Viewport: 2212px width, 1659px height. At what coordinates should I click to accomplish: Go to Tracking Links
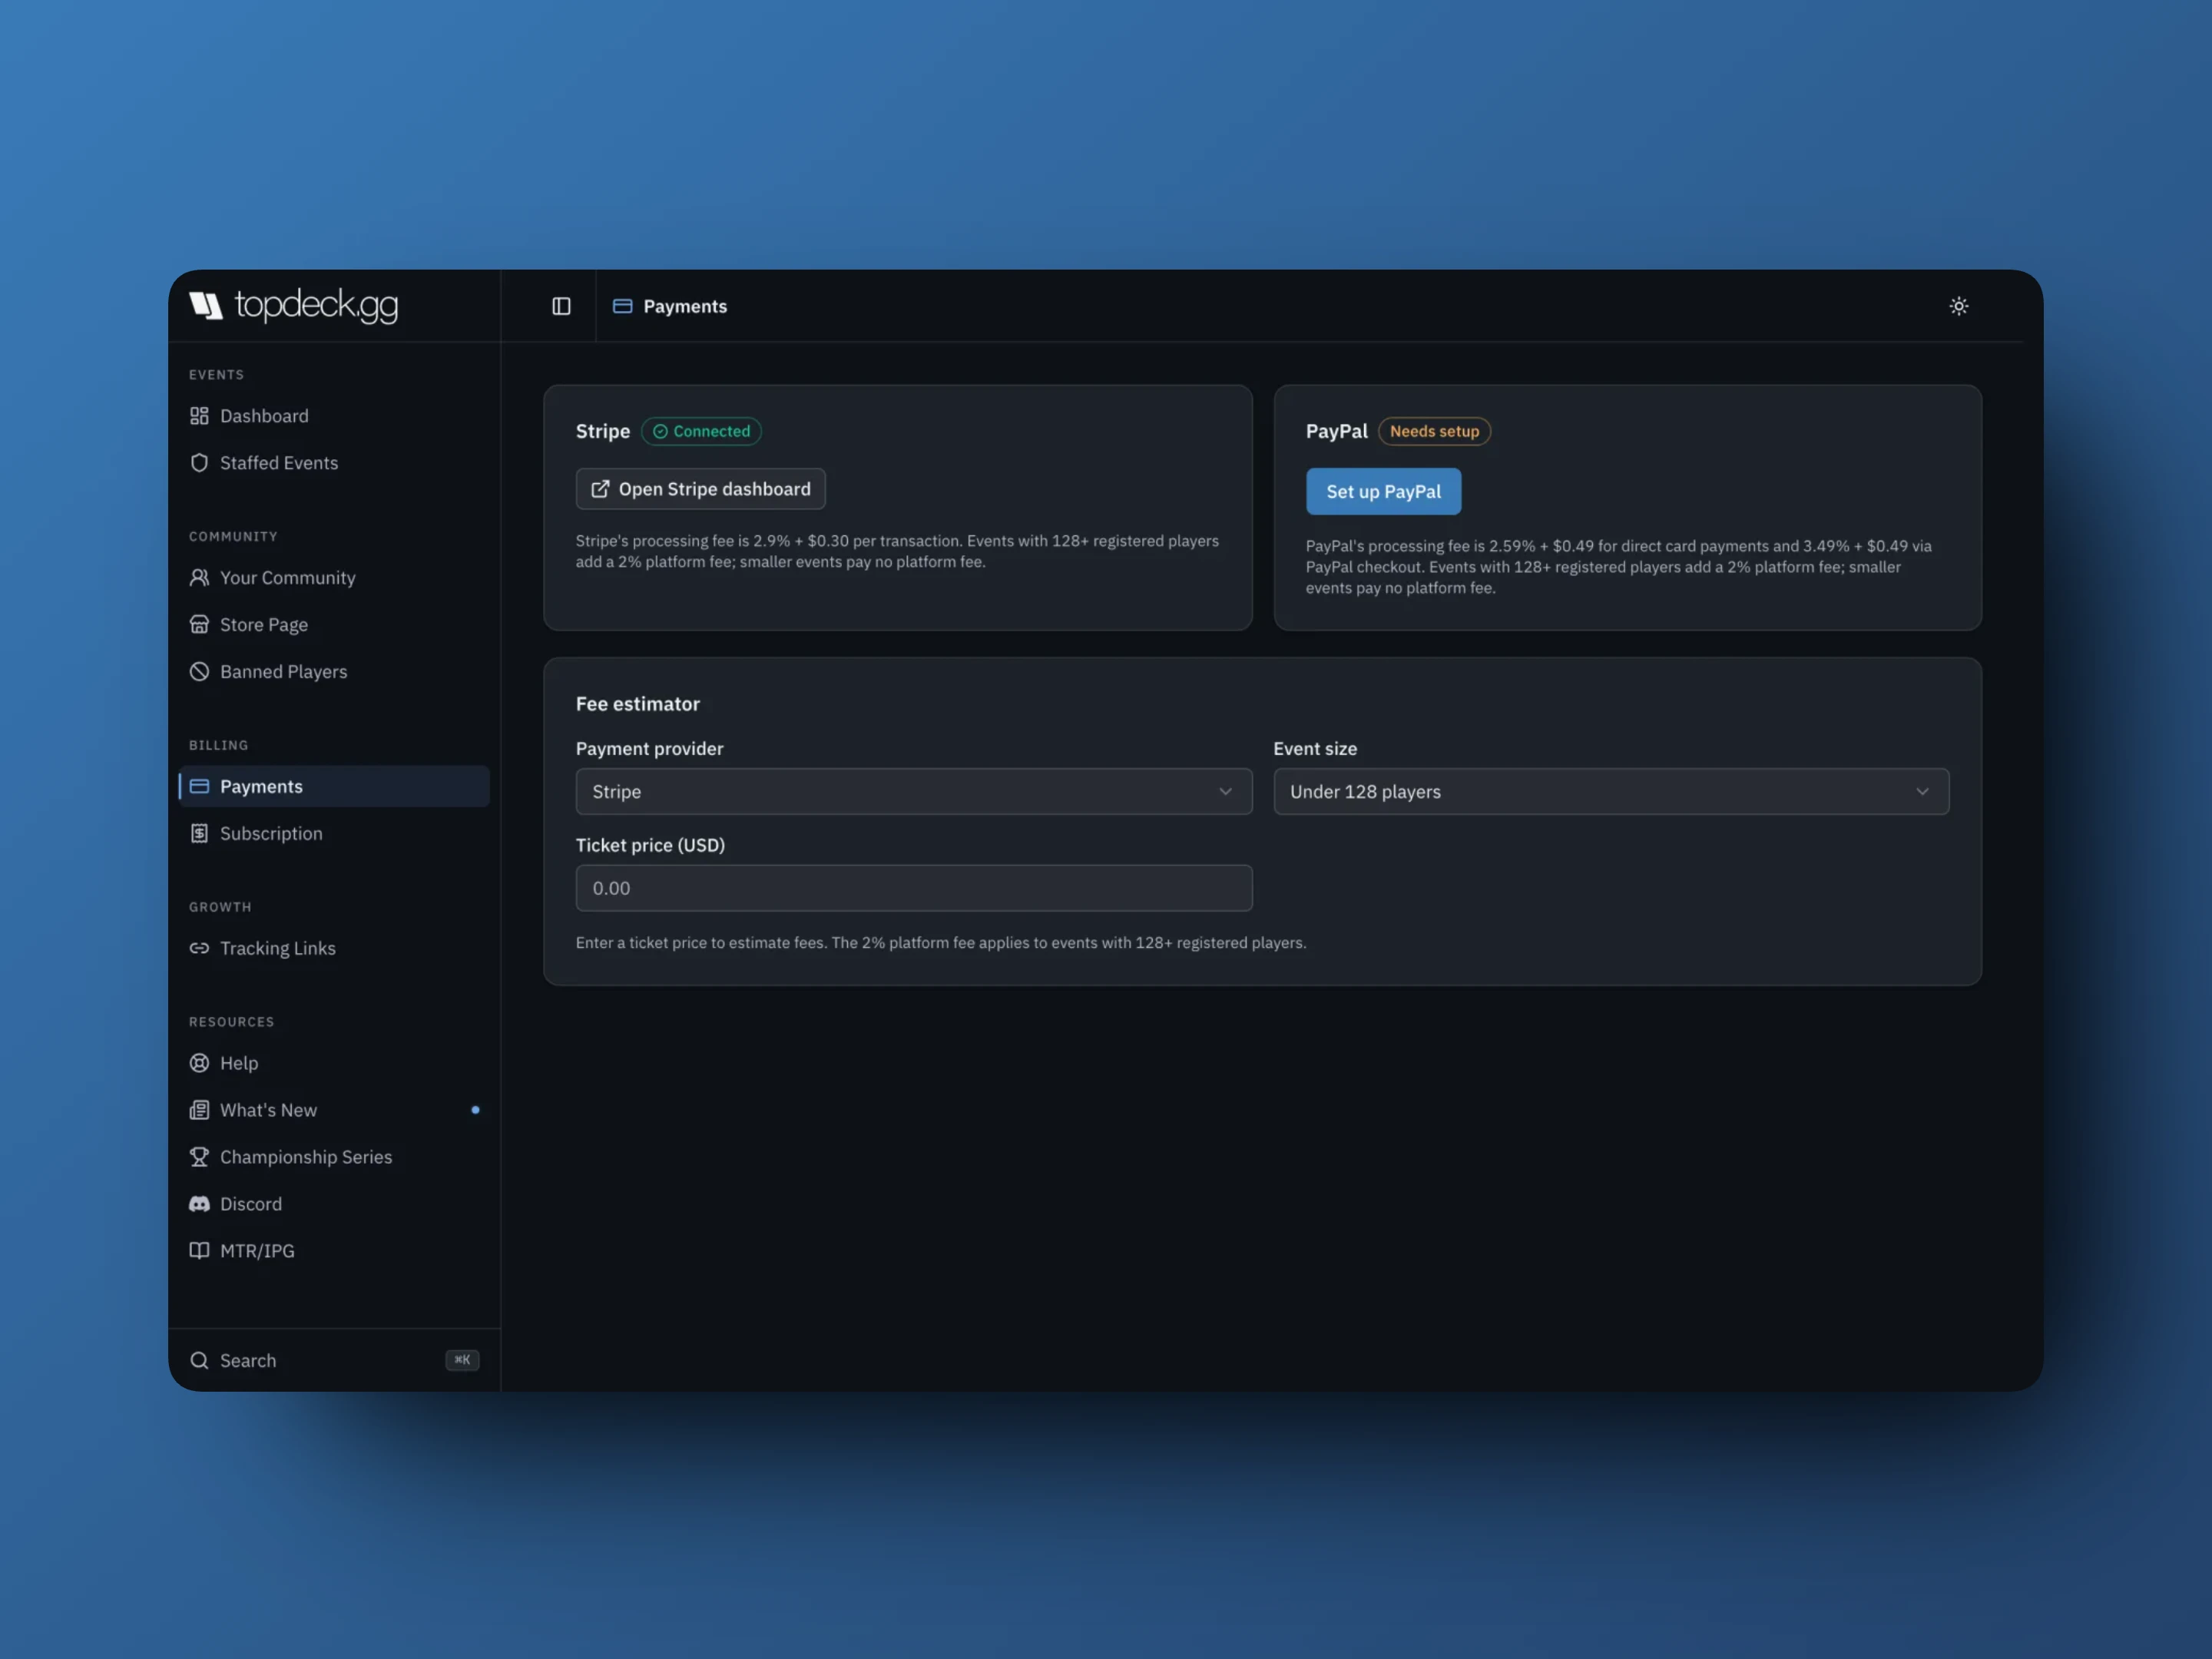334,949
